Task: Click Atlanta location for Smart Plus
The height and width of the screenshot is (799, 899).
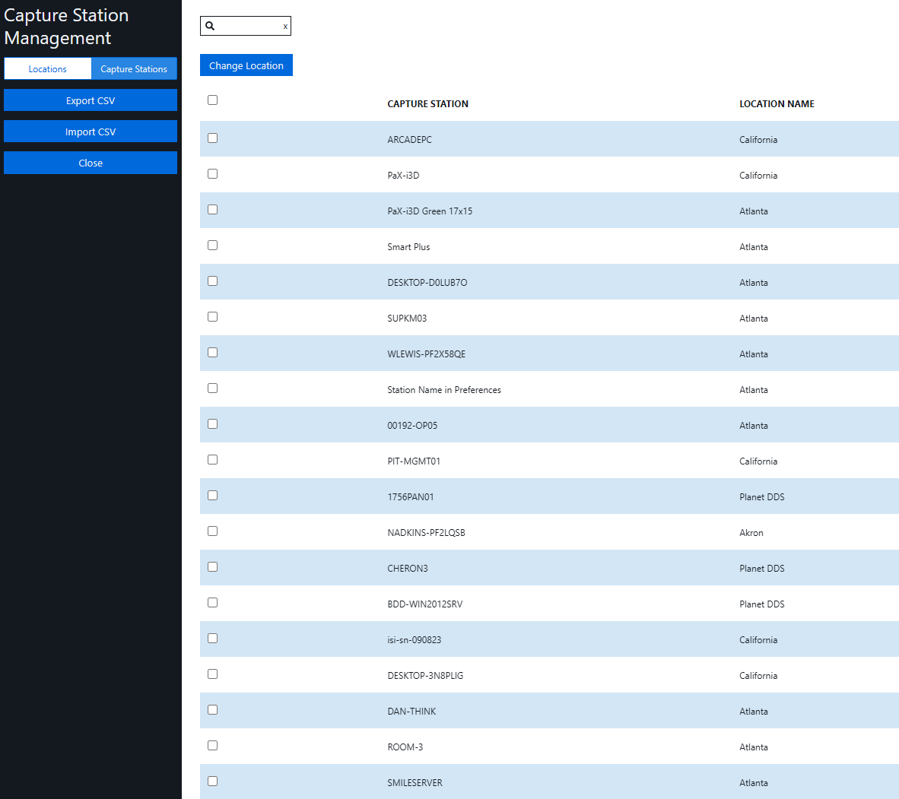Action: coord(754,247)
